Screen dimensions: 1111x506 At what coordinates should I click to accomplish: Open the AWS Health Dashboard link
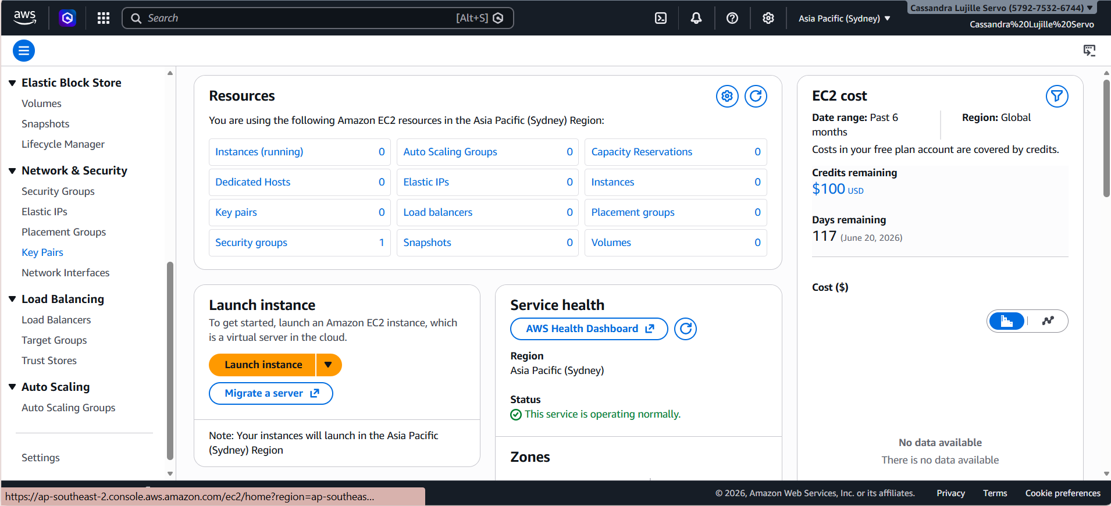pyautogui.click(x=589, y=329)
